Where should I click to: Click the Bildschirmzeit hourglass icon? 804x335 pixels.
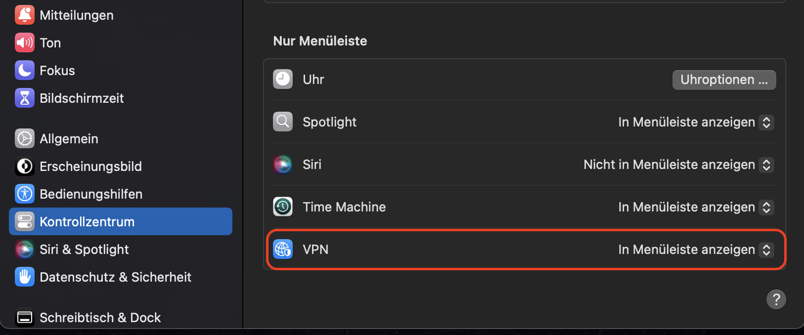pos(25,98)
